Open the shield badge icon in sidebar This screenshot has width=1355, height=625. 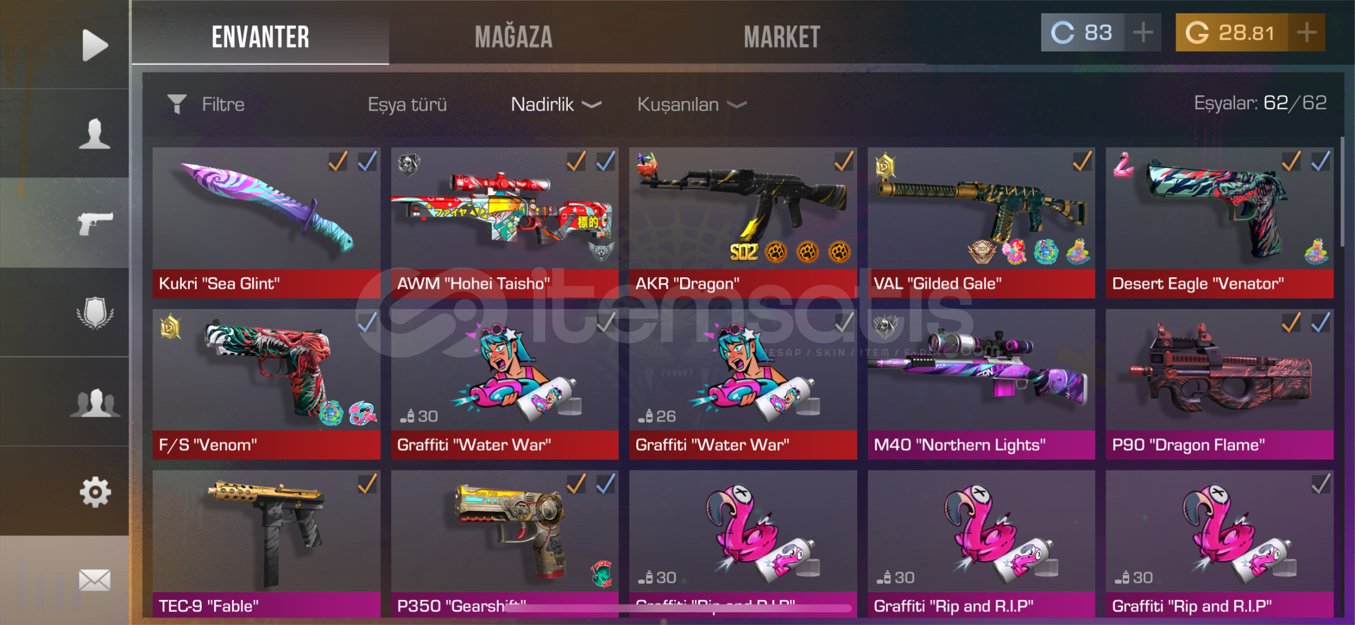click(x=95, y=313)
